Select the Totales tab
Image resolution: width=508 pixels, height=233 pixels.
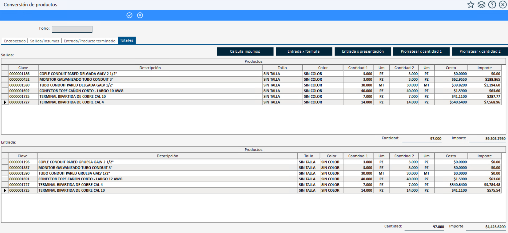coord(127,40)
